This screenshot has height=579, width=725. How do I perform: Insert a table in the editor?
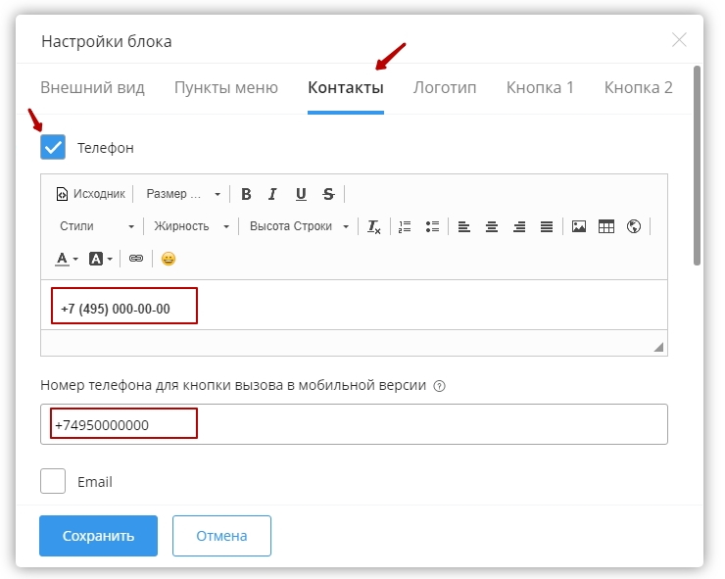[x=606, y=226]
